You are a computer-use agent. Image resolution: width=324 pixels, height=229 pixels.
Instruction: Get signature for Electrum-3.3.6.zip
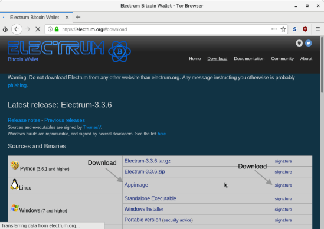tap(283, 172)
